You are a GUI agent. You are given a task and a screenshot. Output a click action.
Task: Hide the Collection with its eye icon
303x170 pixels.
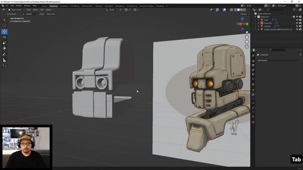(x=297, y=17)
